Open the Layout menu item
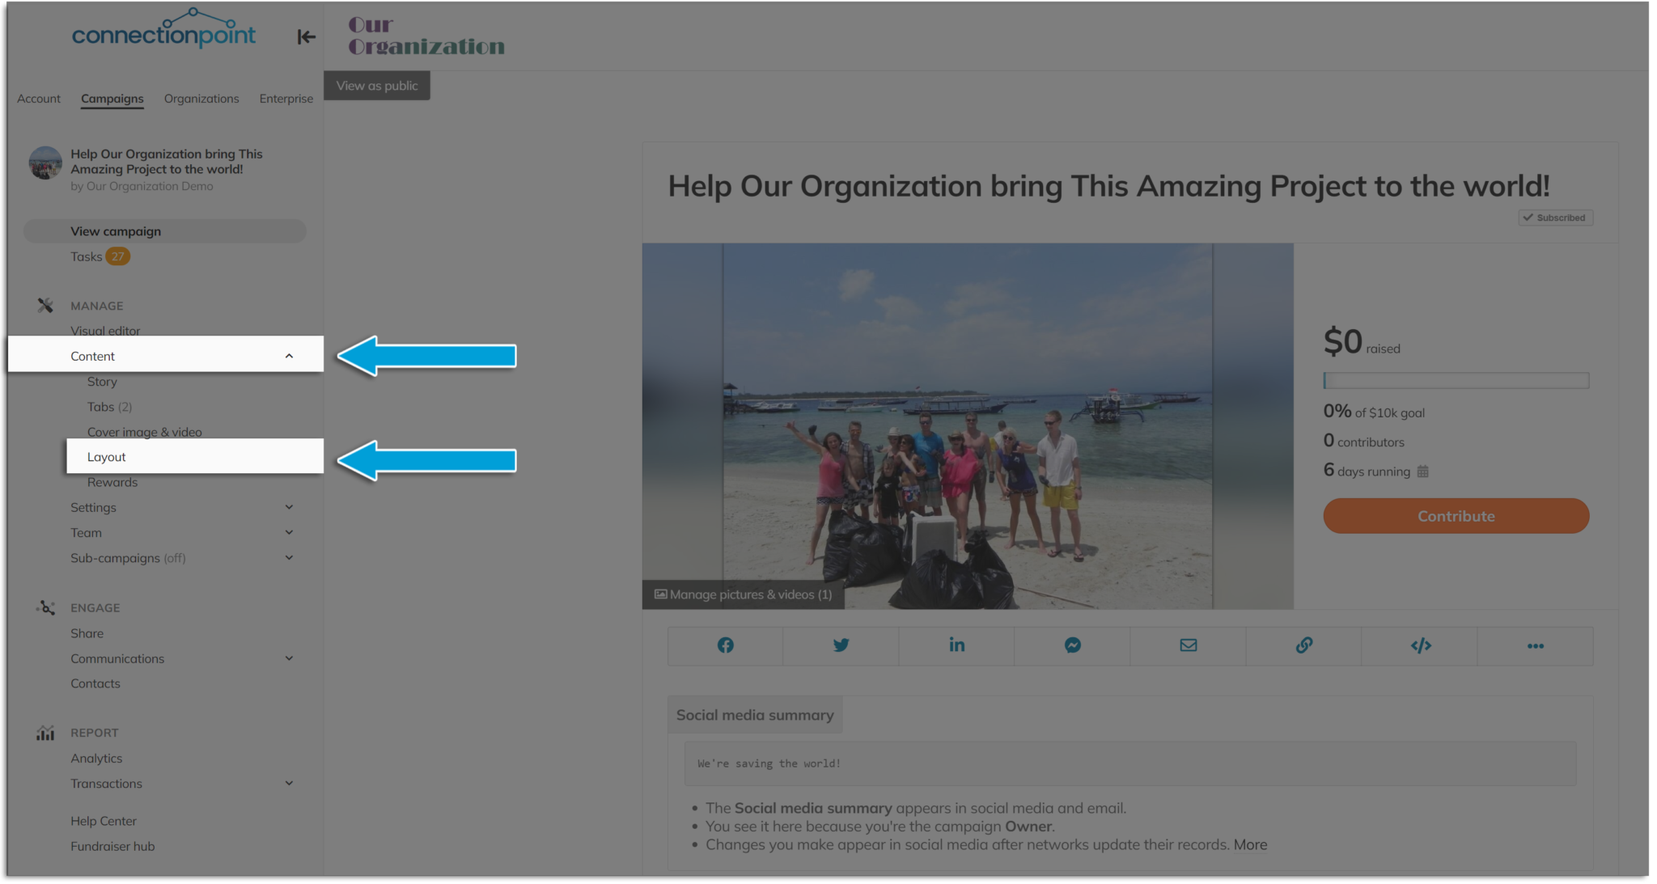Screen dimensions: 1657x884 tap(107, 457)
